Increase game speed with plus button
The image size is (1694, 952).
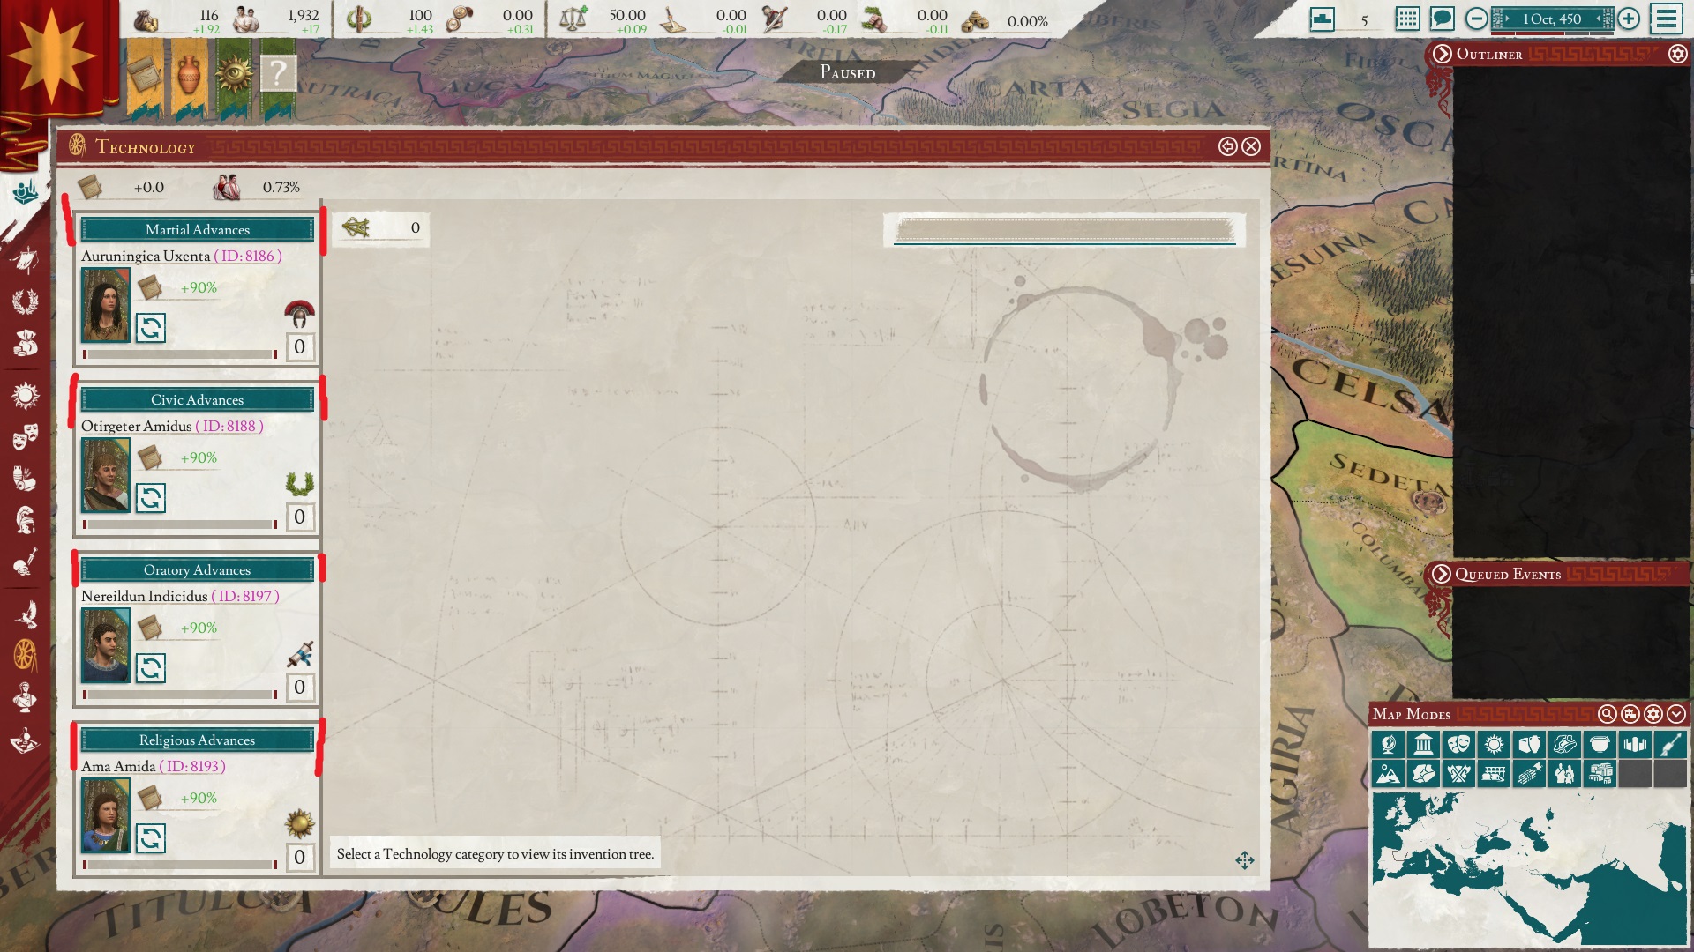point(1629,19)
